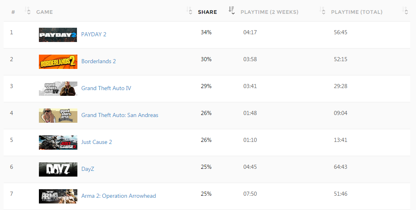Open the Arma 2: Operation Arrowhead link
416x210 pixels.
click(x=118, y=196)
